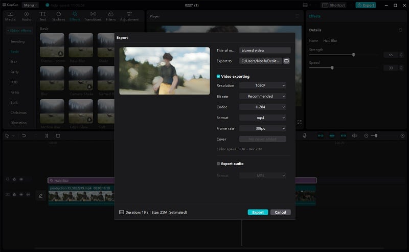Select the Party effects category
409x252 pixels.
pyautogui.click(x=14, y=72)
